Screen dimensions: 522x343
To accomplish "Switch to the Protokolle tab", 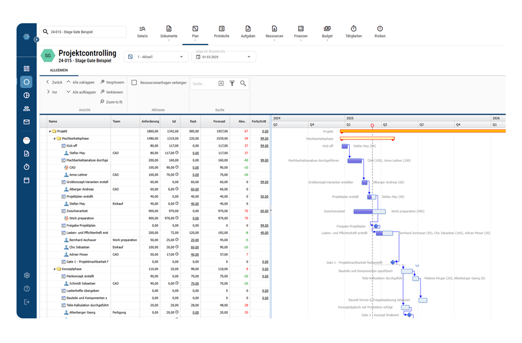I will click(x=222, y=32).
